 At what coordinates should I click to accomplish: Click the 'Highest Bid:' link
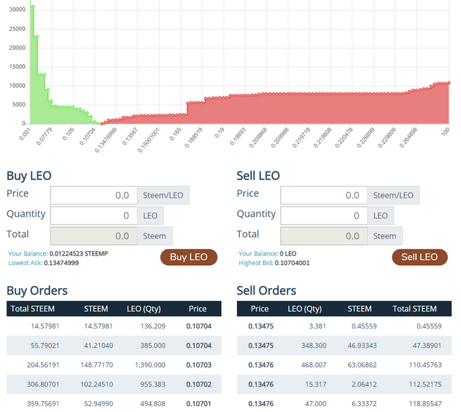point(256,263)
